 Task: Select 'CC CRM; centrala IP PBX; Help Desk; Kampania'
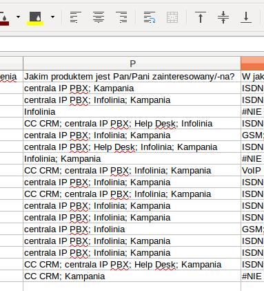[132, 264]
